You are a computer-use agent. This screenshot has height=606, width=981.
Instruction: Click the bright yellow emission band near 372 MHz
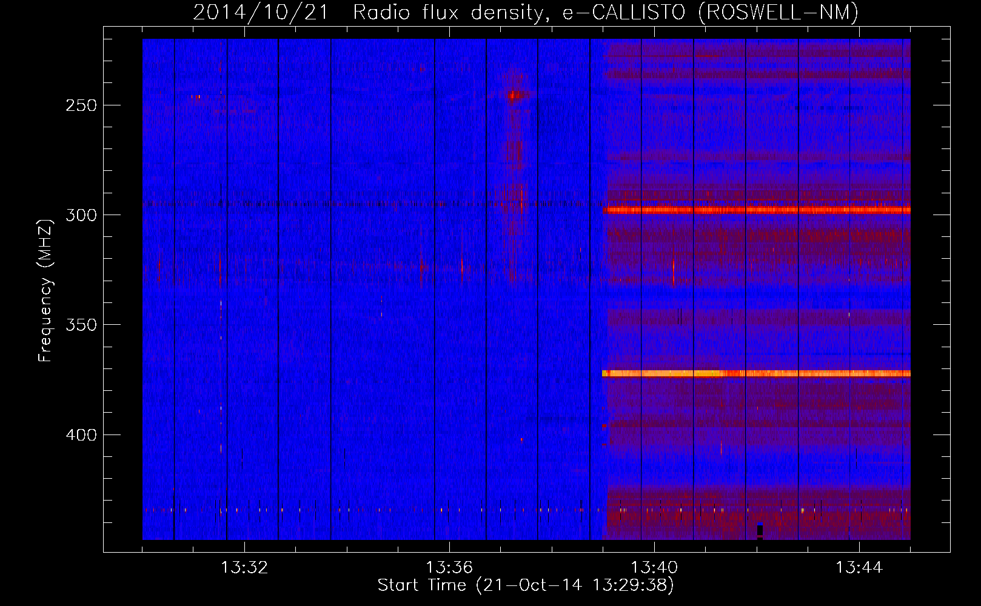click(x=756, y=373)
